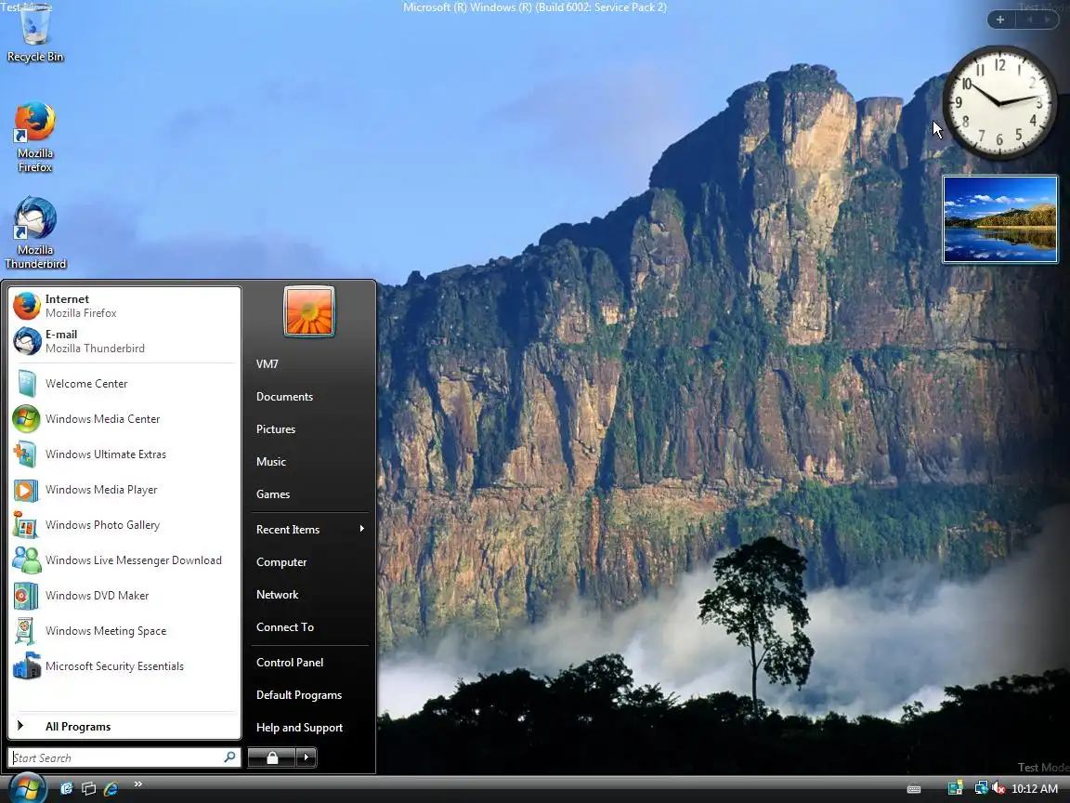
Task: Click the network connection tray icon
Action: point(981,789)
